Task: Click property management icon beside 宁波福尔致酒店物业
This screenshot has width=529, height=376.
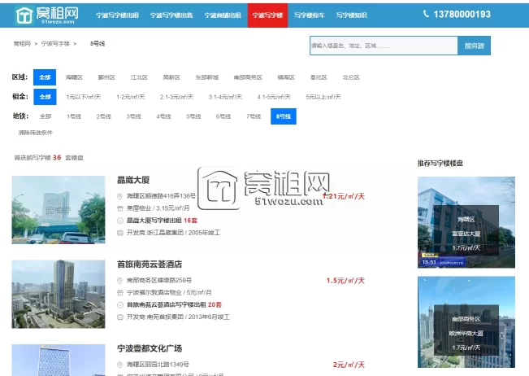Action: click(119, 292)
